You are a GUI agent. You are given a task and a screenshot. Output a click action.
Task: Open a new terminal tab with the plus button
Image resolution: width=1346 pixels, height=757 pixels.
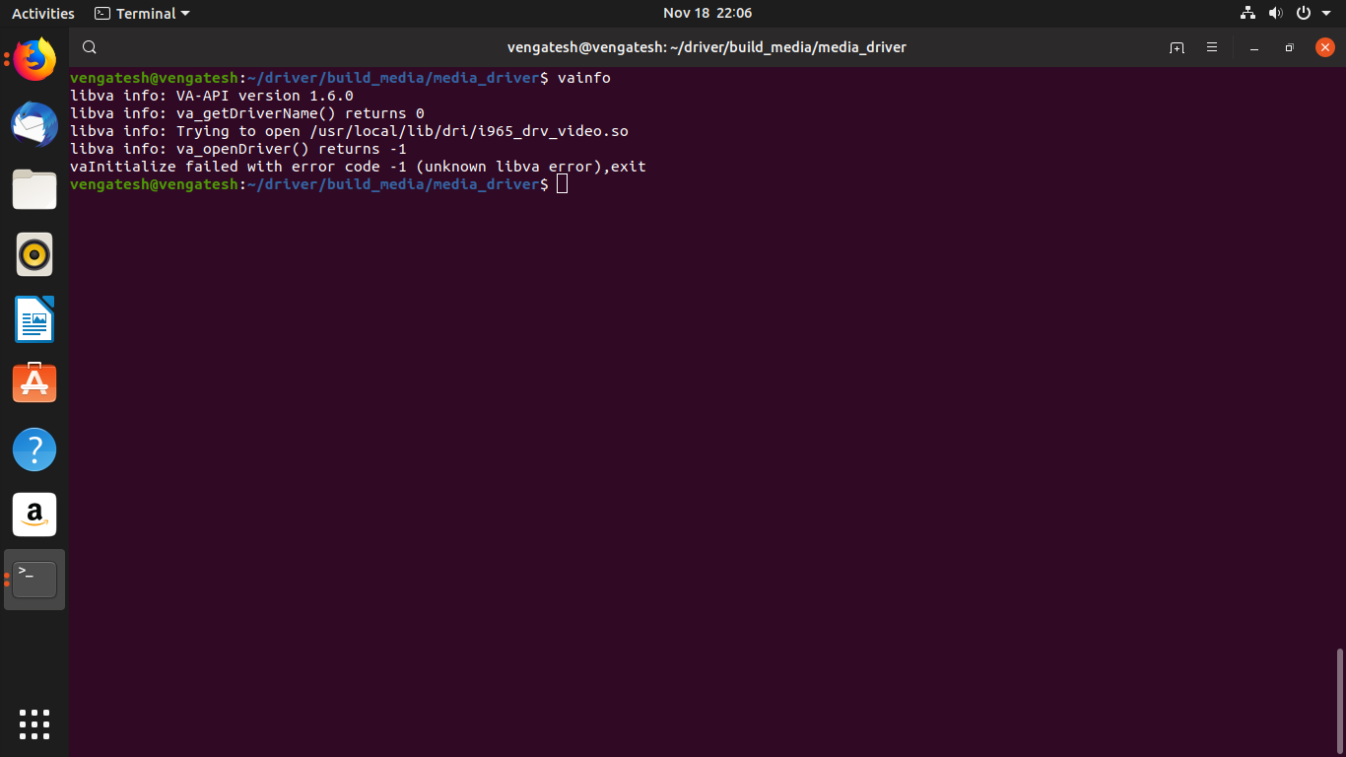point(1177,46)
